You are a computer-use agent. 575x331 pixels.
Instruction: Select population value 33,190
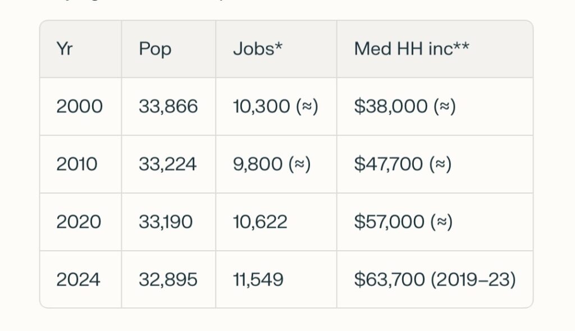[165, 222]
